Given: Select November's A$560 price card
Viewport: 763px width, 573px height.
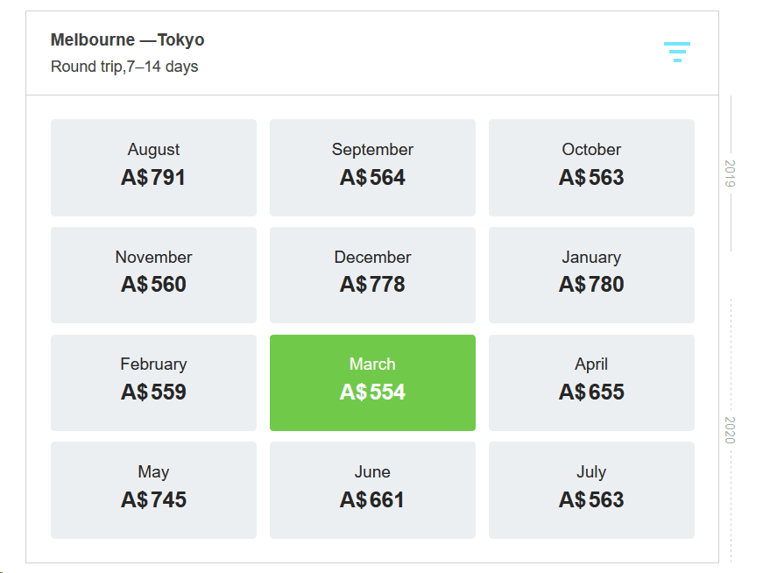Looking at the screenshot, I should click(x=153, y=274).
